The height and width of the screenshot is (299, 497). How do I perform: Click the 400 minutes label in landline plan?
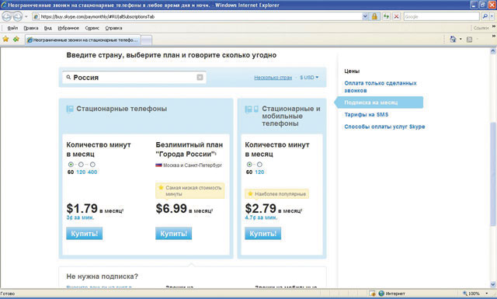pos(92,172)
